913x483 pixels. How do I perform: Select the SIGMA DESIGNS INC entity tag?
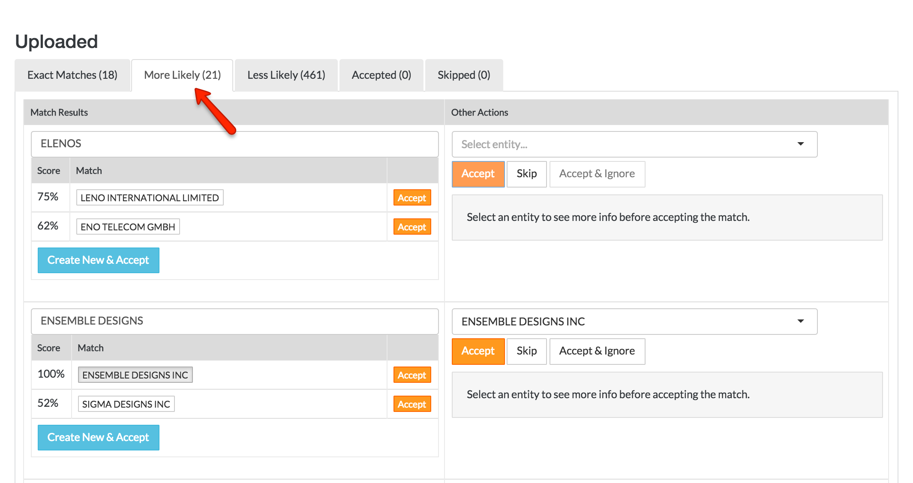[126, 404]
